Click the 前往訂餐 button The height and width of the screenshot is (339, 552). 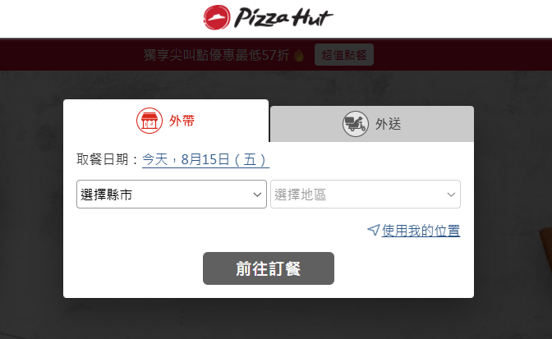pos(269,268)
